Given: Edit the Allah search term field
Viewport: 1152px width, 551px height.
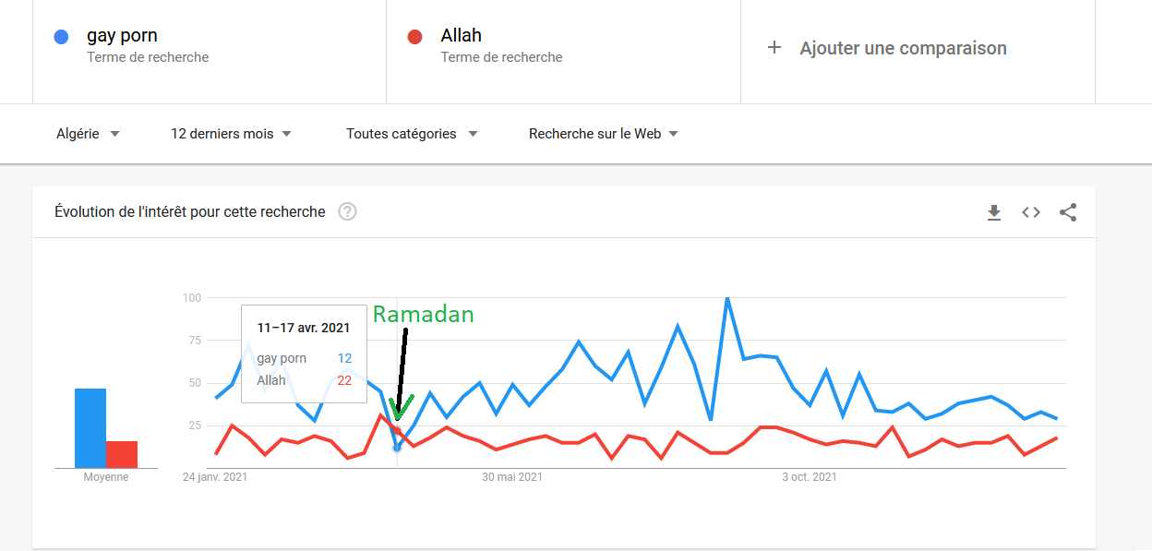Looking at the screenshot, I should click(x=462, y=36).
